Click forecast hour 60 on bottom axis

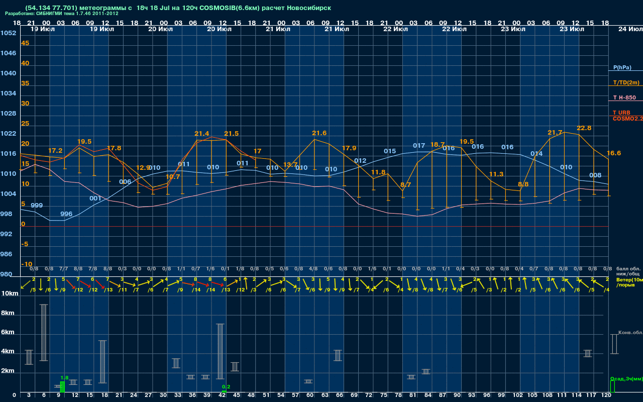311,396
